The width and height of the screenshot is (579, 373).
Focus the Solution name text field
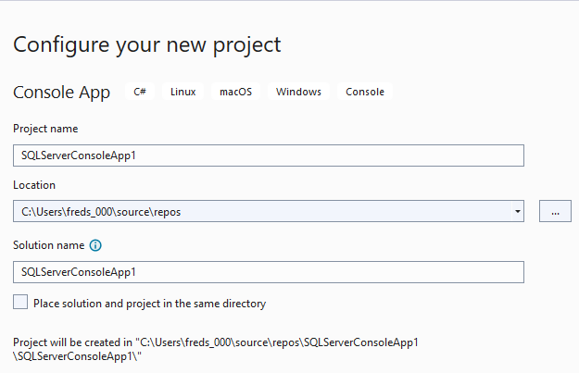(x=269, y=272)
